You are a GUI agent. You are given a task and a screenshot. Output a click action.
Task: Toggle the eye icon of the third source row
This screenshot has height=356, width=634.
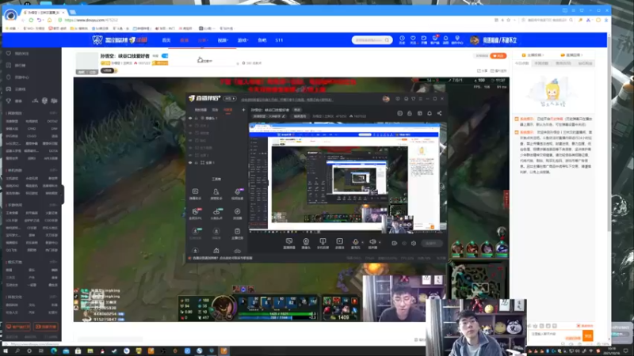click(x=190, y=133)
